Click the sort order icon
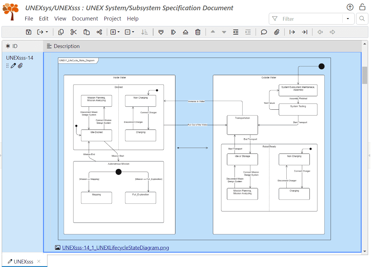This screenshot has width=371, height=267. pyautogui.click(x=145, y=32)
